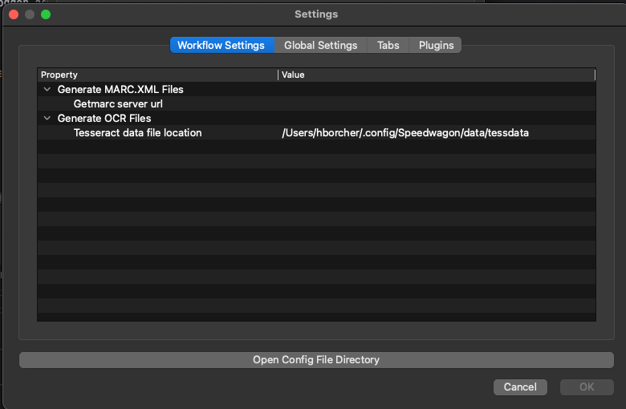The width and height of the screenshot is (626, 409).
Task: Go to the Plugins tab
Action: (x=436, y=45)
